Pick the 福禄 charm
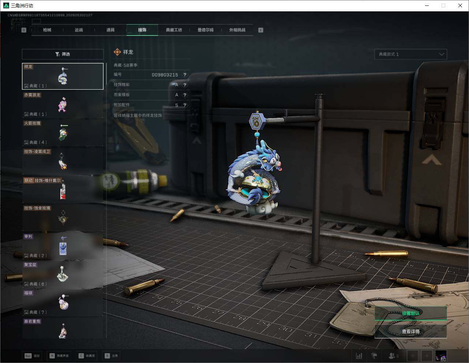 tap(63, 303)
